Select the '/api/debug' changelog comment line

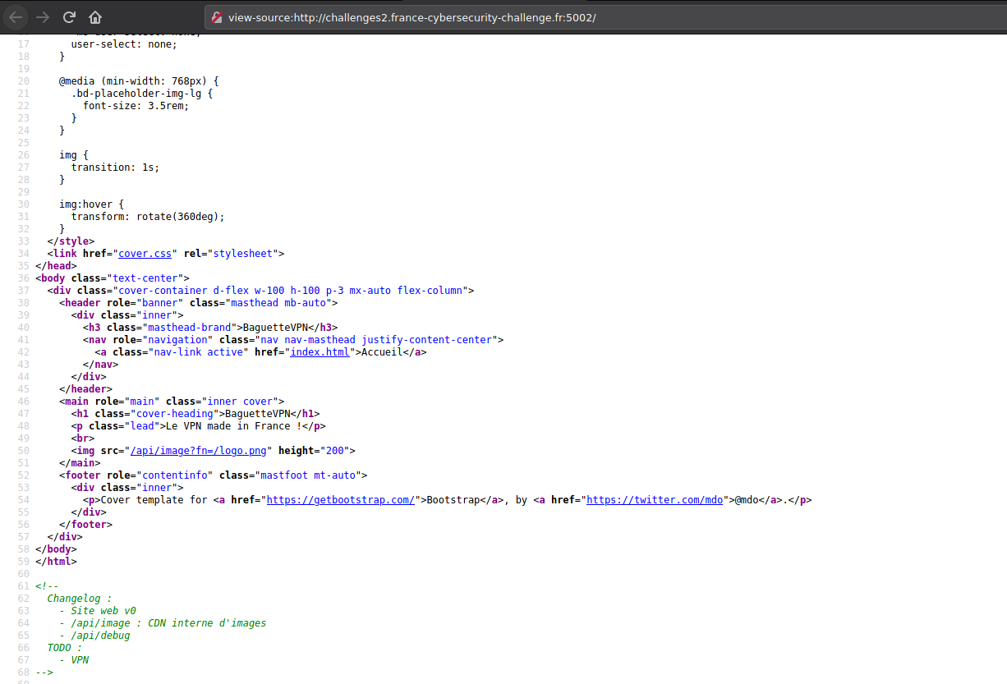pos(94,636)
